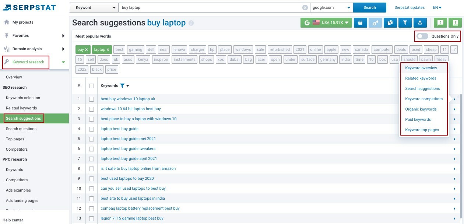The width and height of the screenshot is (464, 224).
Task: Click the blue archive box toolbar icon
Action: [x=361, y=23]
